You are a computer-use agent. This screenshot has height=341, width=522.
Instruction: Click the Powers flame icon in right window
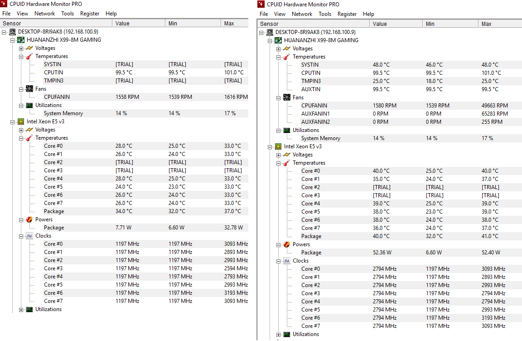click(287, 244)
